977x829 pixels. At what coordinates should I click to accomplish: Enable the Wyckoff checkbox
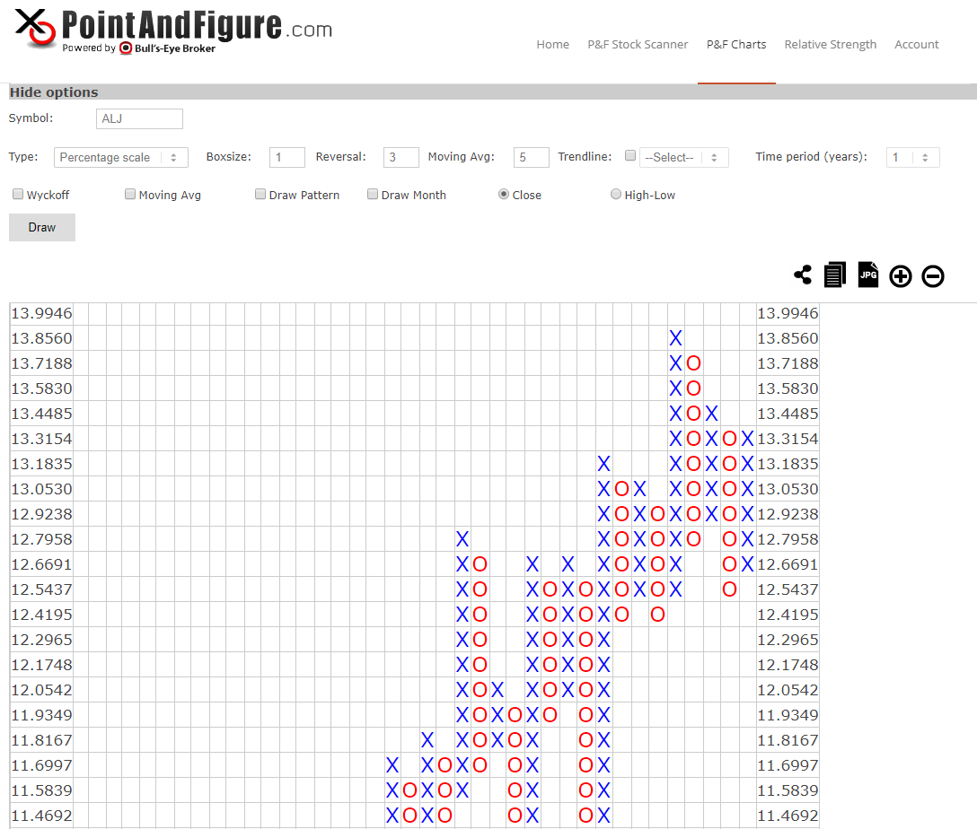click(x=18, y=194)
